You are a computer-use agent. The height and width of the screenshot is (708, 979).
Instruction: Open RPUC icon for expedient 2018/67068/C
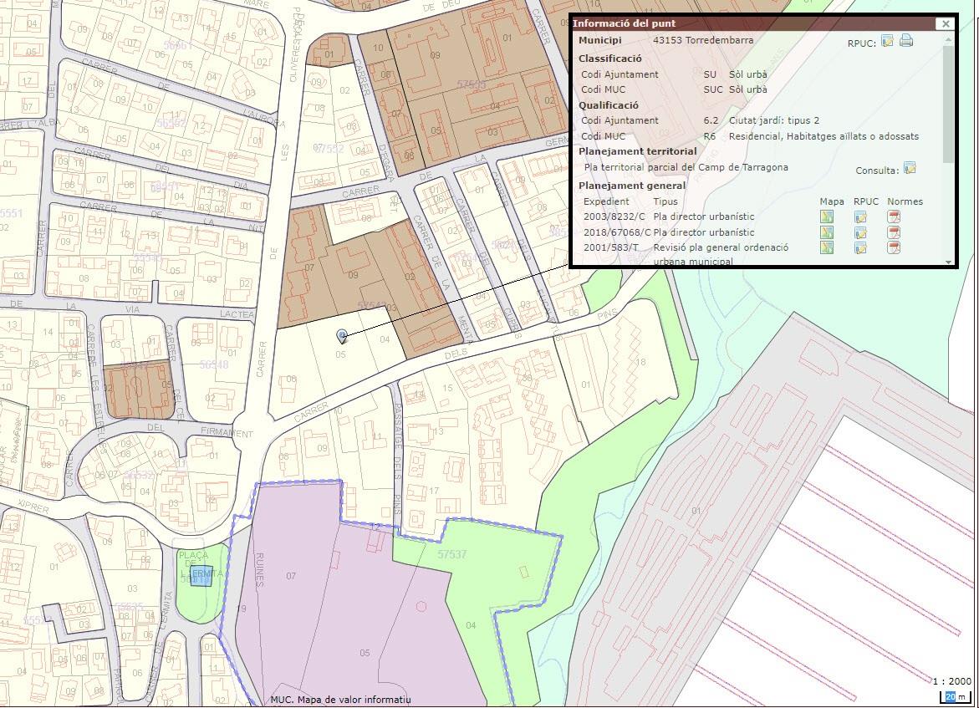[860, 232]
